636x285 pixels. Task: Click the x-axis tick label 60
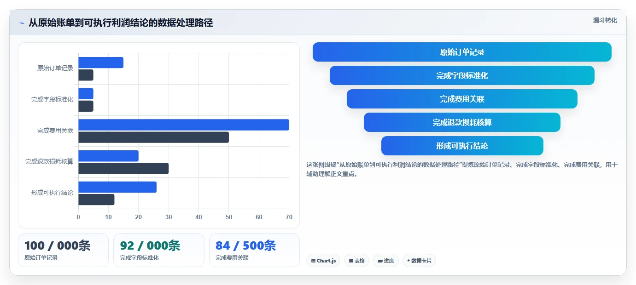pyautogui.click(x=259, y=217)
